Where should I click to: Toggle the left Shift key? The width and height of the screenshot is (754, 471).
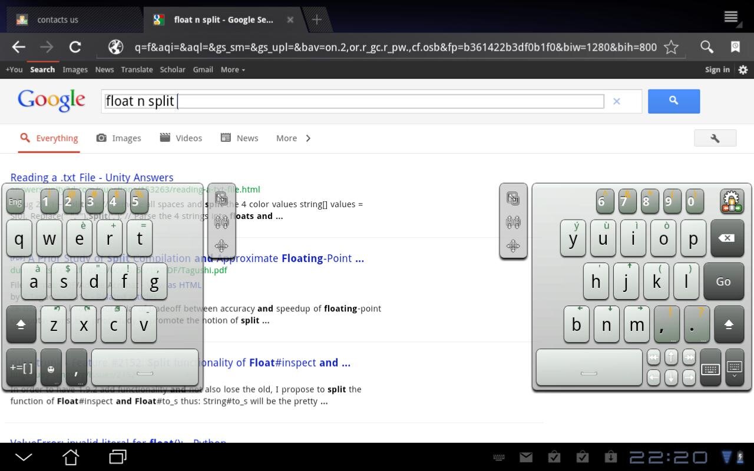[x=21, y=324]
